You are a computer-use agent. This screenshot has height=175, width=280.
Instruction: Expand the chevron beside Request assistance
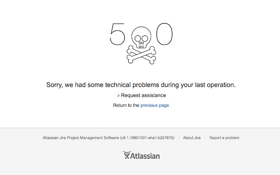(118, 95)
